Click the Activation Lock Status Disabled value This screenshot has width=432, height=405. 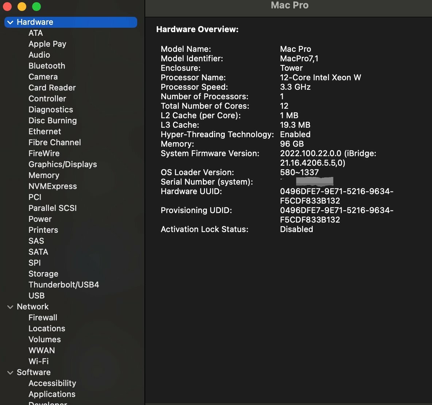(x=296, y=229)
